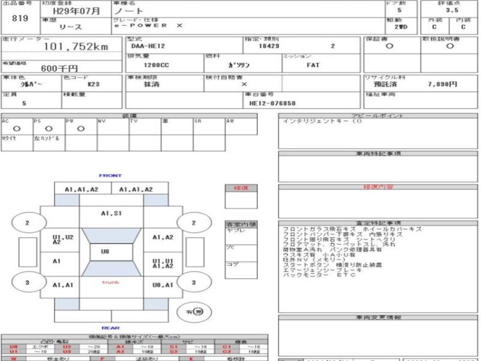Click the 車両特記事項 section header
Viewport: 481px width, 361px height.
click(378, 153)
